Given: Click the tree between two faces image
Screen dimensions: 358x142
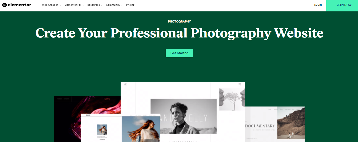Looking at the screenshot, I should point(230,99).
